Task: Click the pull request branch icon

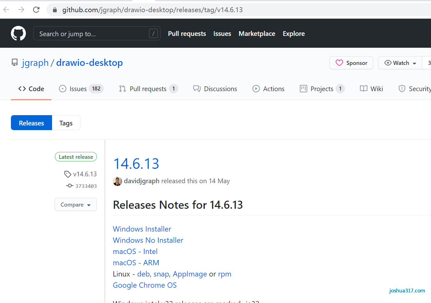Action: [122, 89]
